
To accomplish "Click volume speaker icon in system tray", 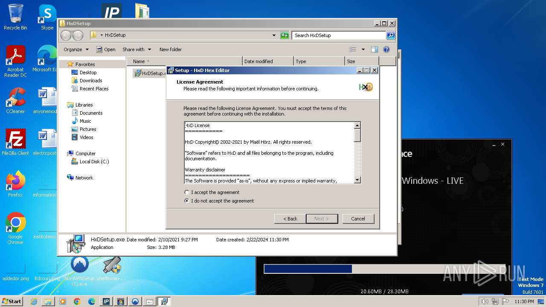I will pos(485,301).
